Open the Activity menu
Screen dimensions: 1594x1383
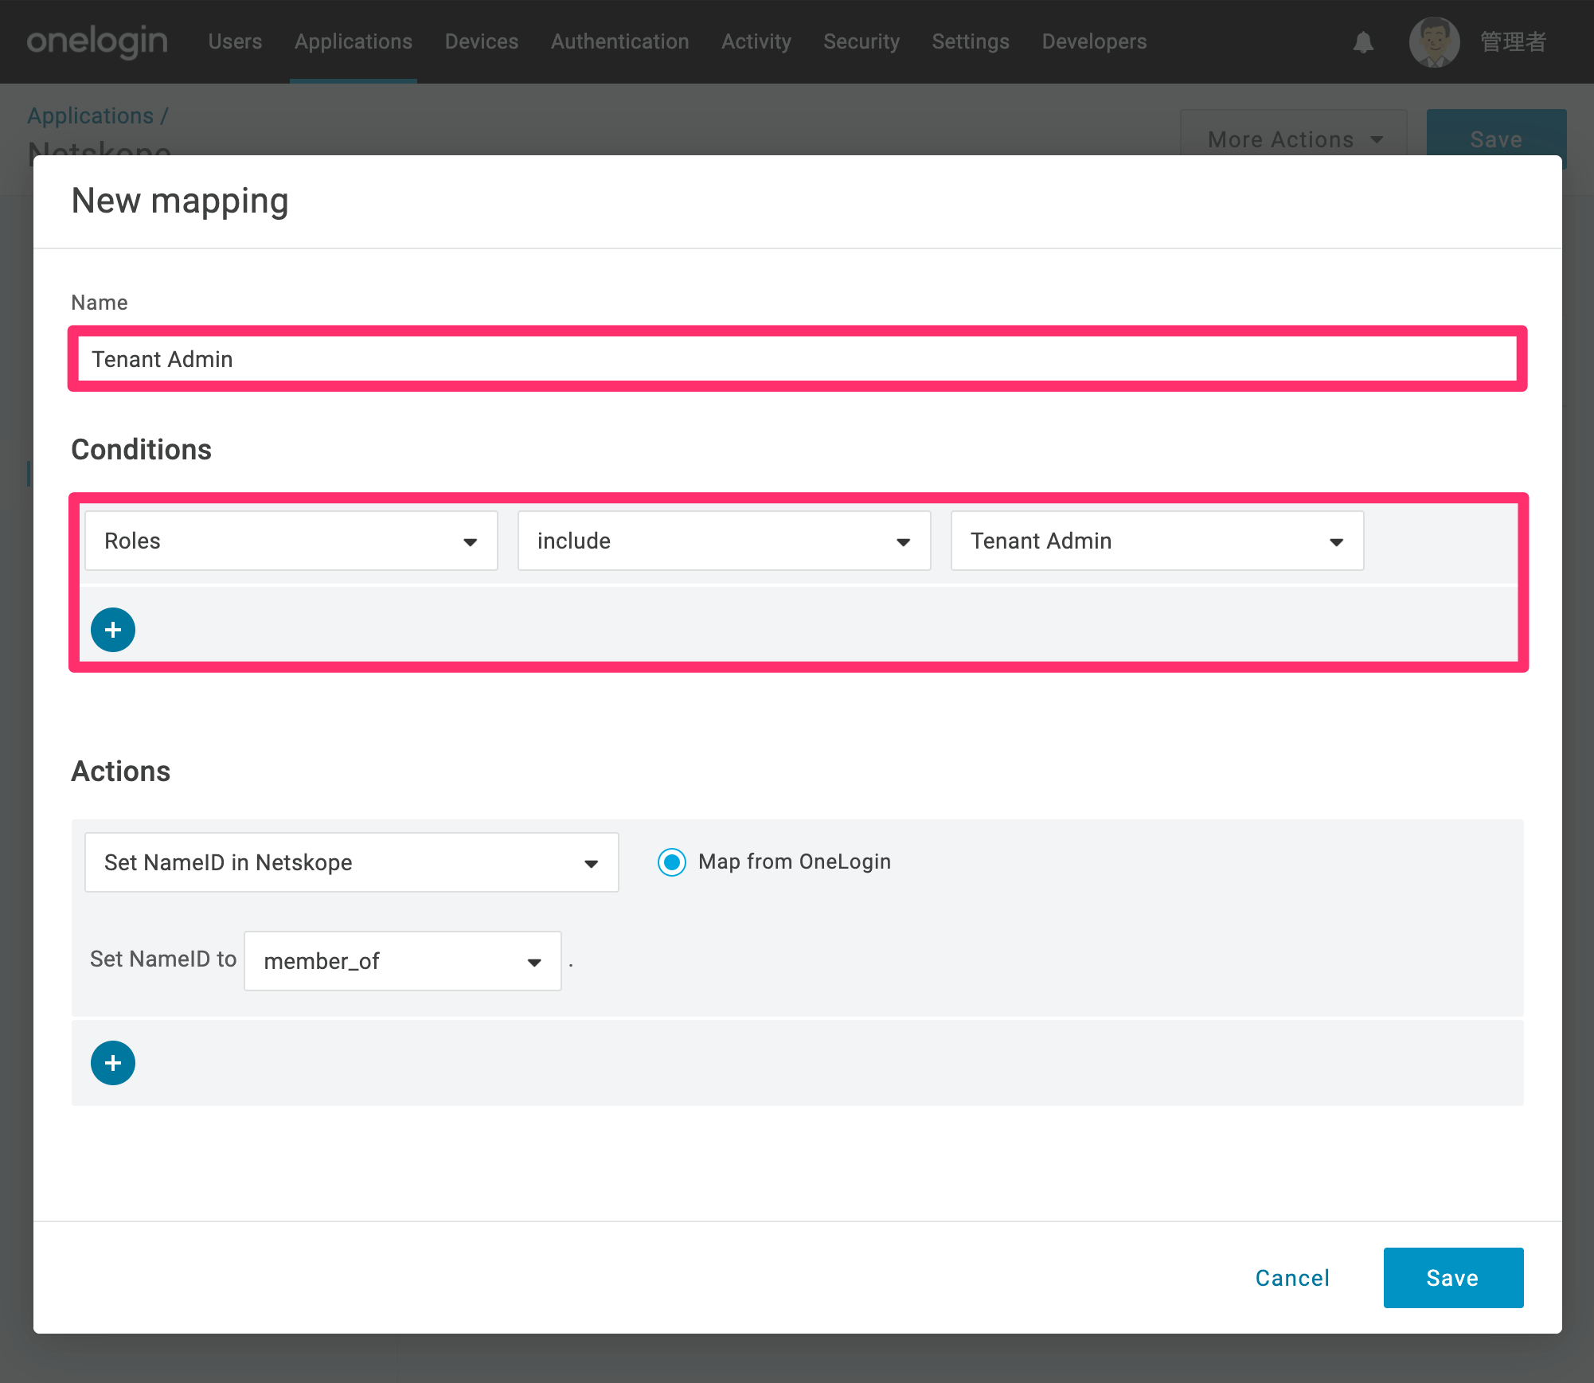[x=756, y=41]
